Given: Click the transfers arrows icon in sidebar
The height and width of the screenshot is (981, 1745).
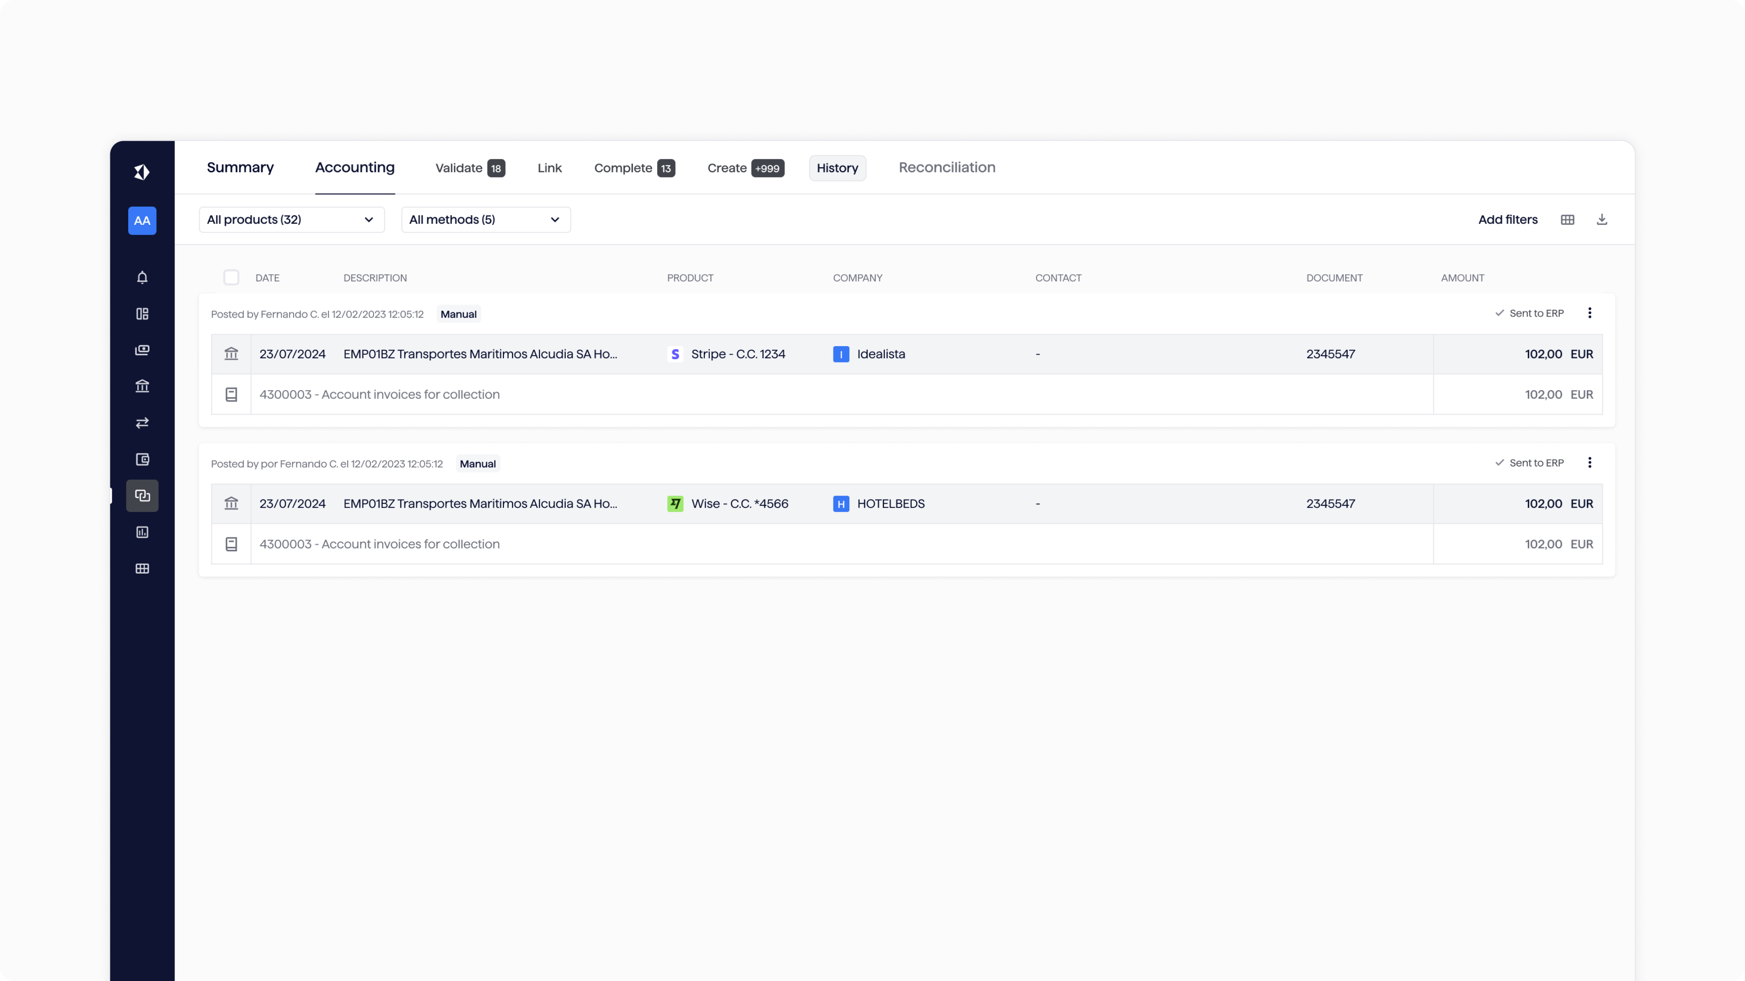Looking at the screenshot, I should tap(142, 423).
